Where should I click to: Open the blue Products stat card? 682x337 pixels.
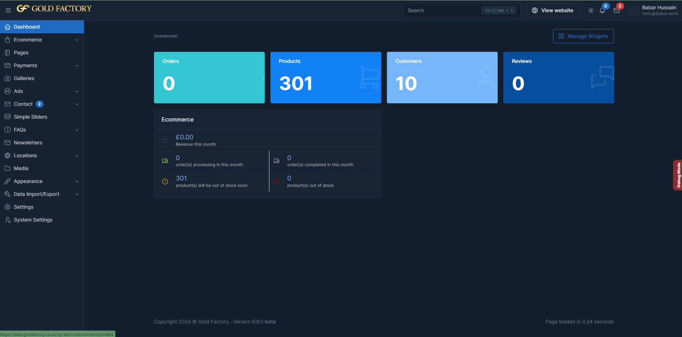click(325, 78)
